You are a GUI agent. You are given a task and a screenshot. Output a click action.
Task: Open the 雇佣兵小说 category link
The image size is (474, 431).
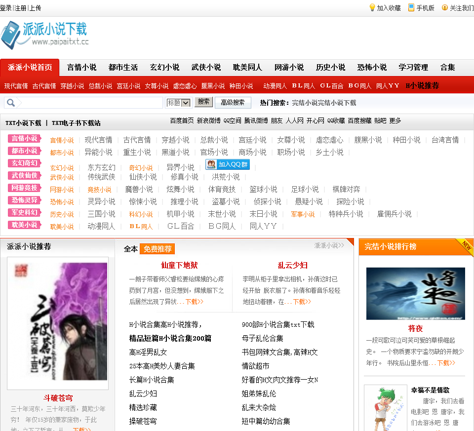click(x=394, y=214)
